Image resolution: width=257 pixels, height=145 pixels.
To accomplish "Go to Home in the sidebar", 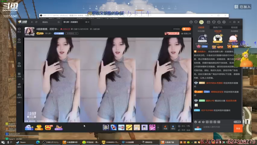I will 19,54.
